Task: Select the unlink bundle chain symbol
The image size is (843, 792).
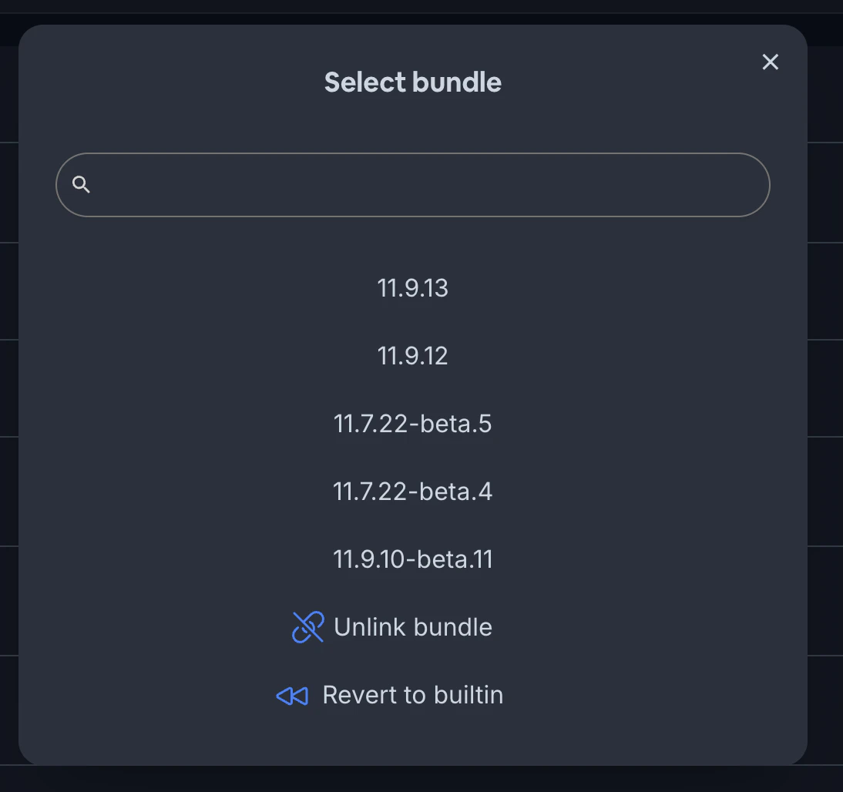Action: (x=307, y=626)
